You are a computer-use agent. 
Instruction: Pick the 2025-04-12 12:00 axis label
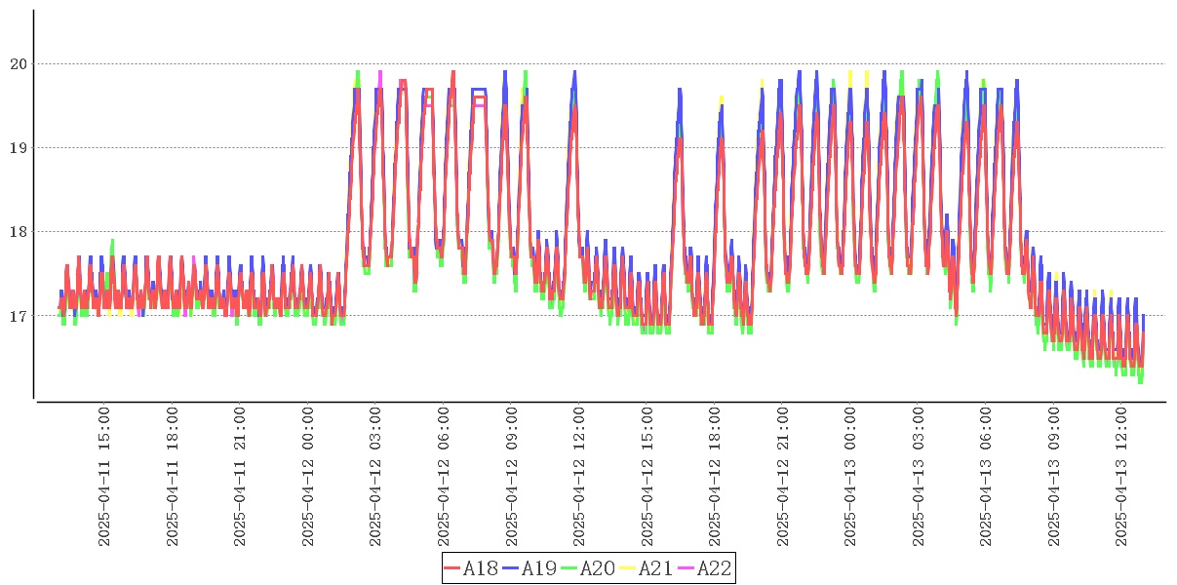click(579, 477)
